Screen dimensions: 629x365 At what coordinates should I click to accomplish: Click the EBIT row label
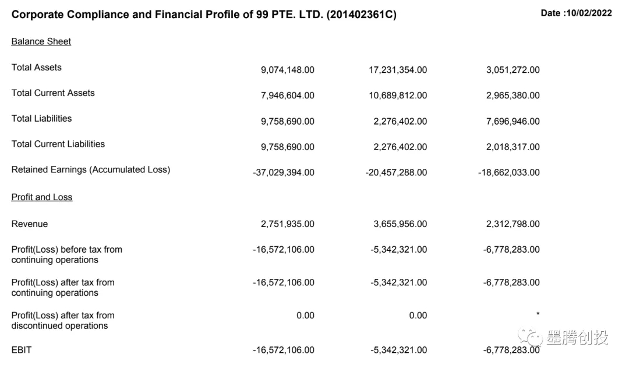pyautogui.click(x=22, y=350)
